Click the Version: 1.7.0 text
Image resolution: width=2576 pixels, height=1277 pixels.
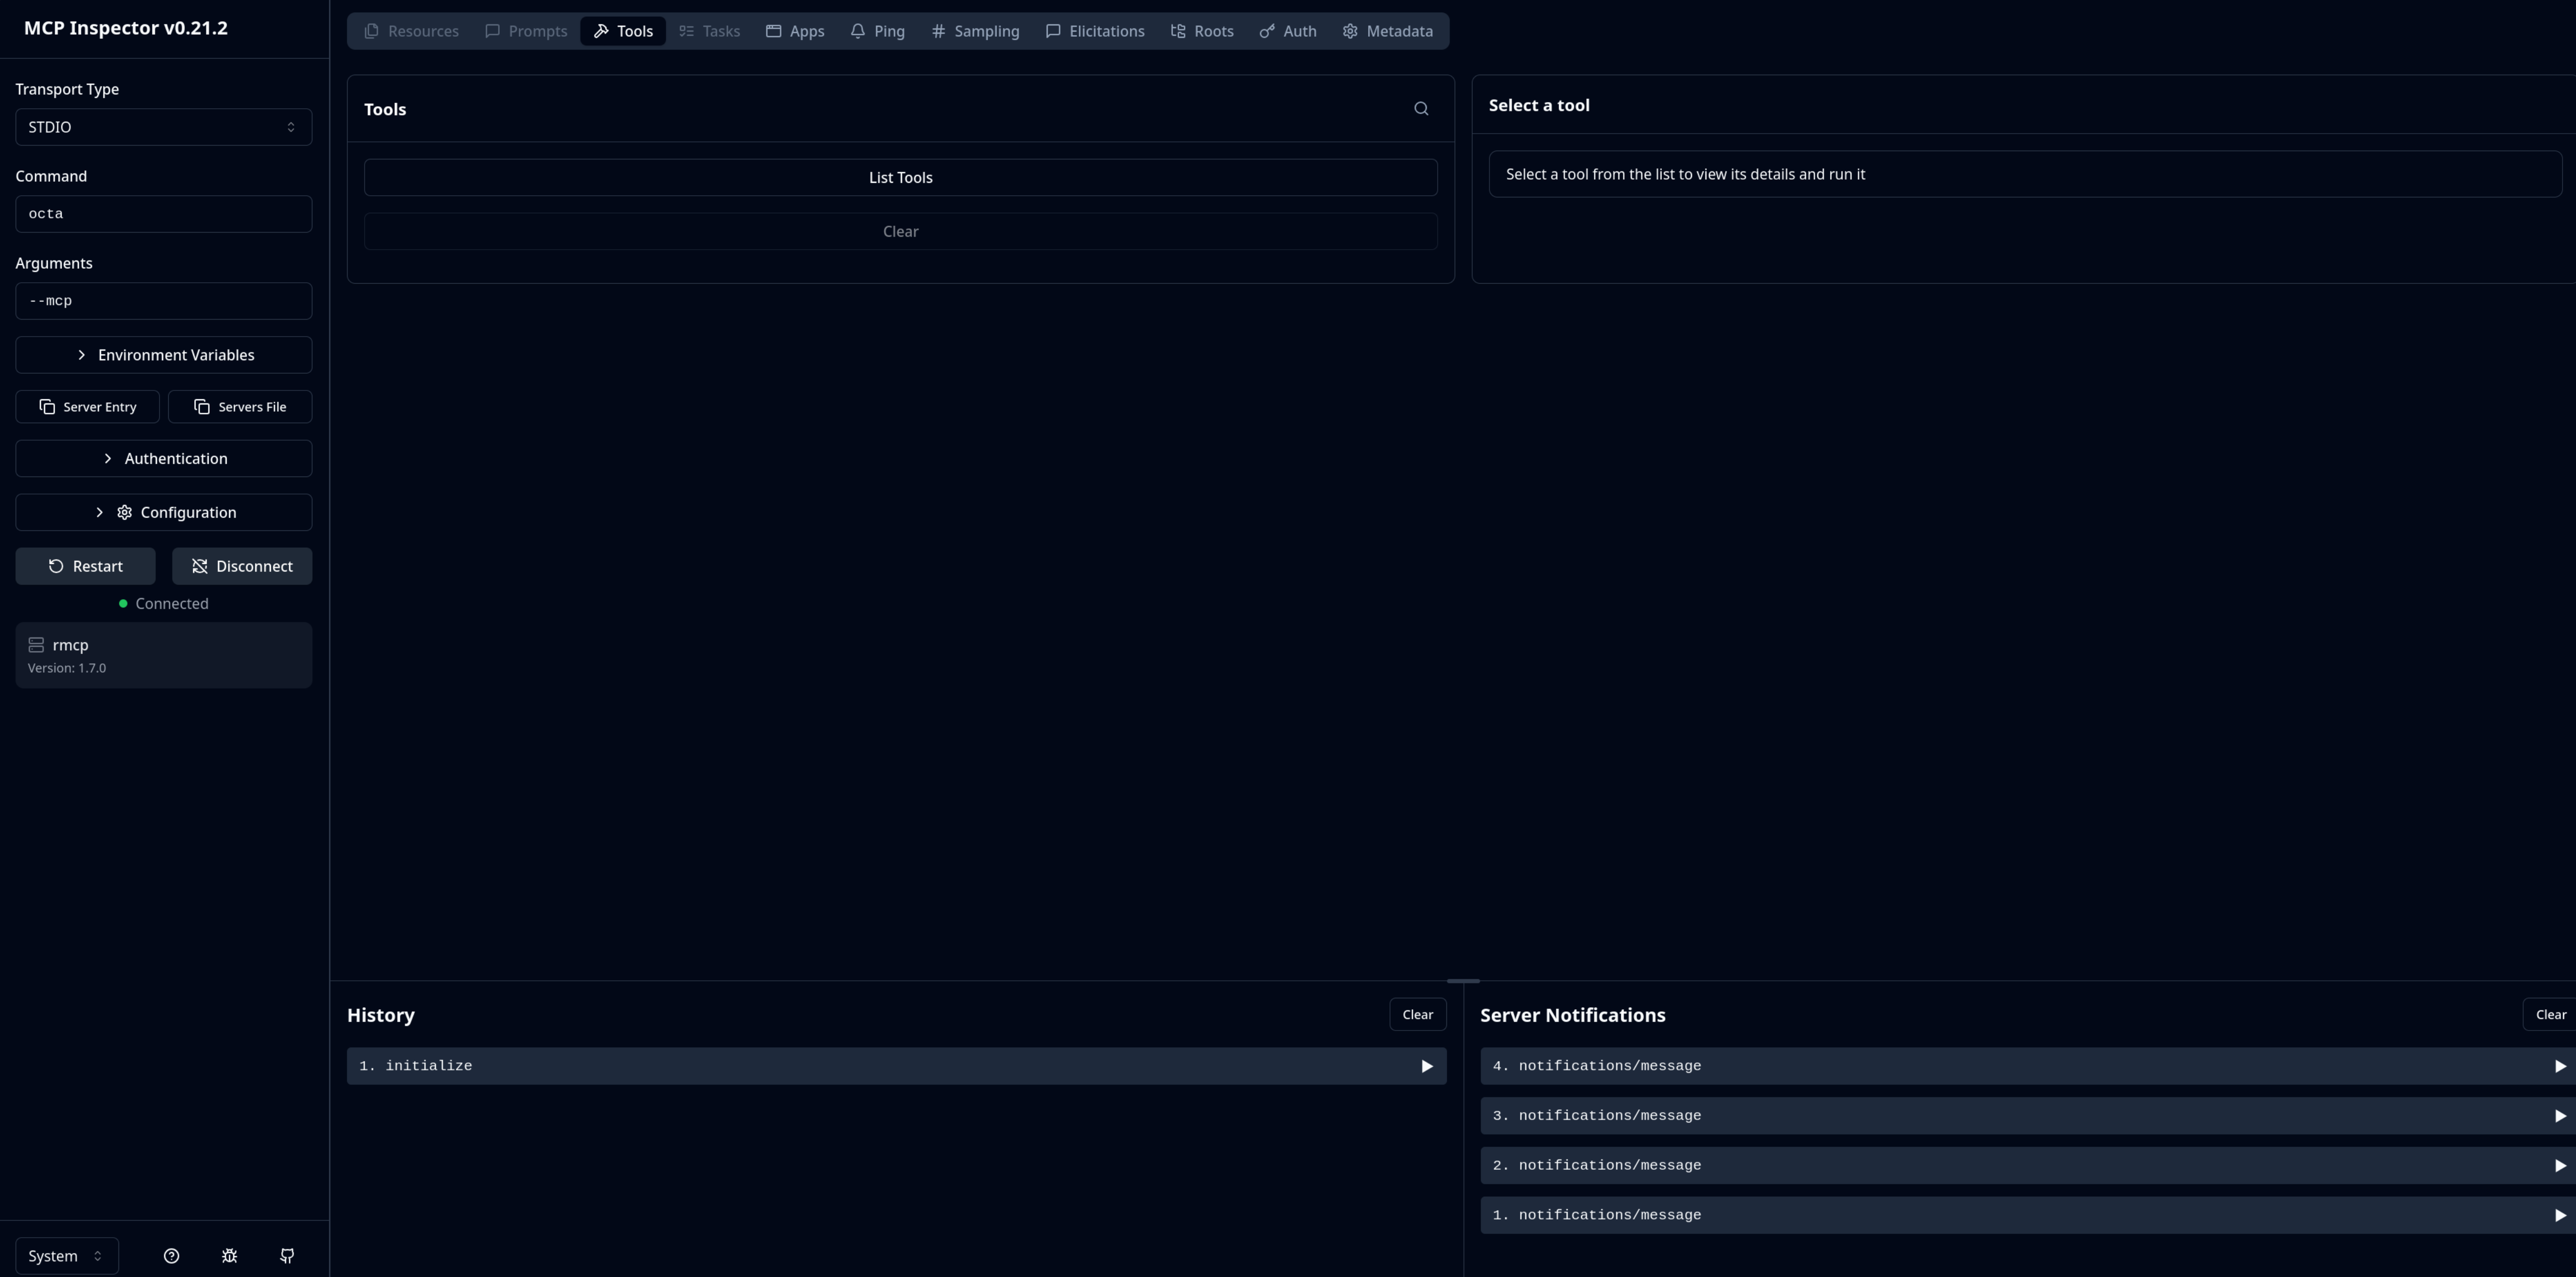67,668
